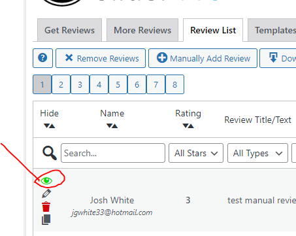Go to page 2 of reviews
296x236 pixels.
coord(61,84)
